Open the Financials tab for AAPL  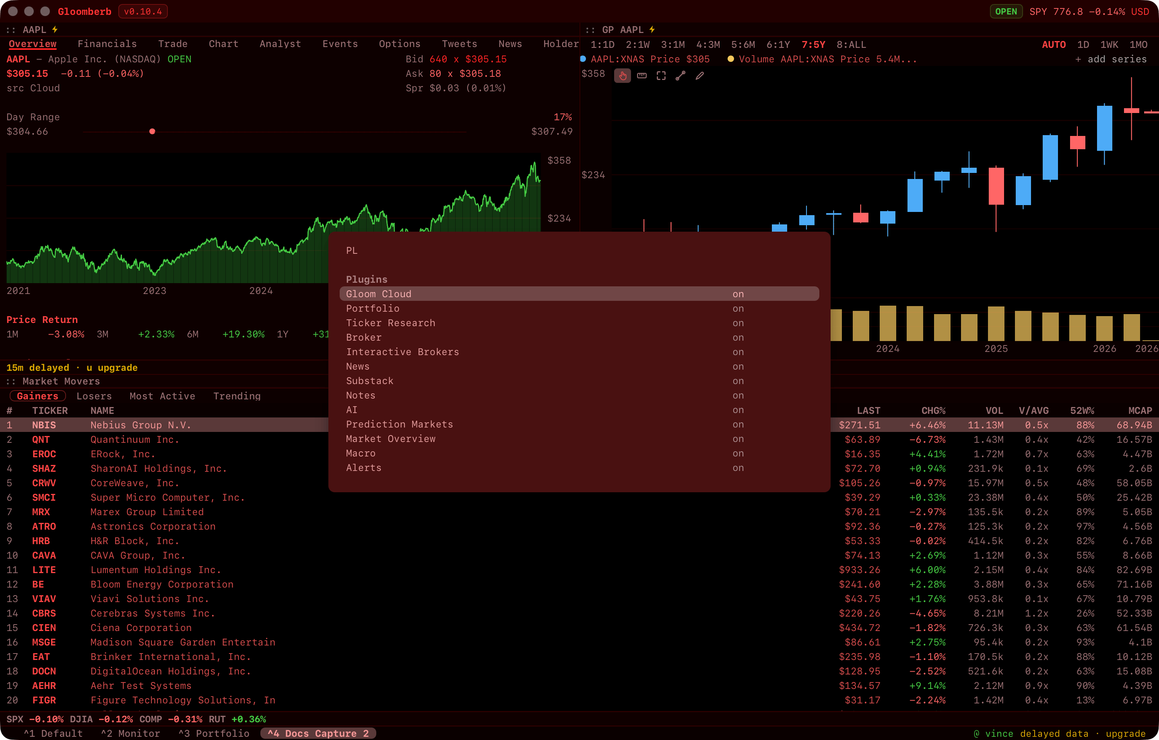pyautogui.click(x=107, y=44)
